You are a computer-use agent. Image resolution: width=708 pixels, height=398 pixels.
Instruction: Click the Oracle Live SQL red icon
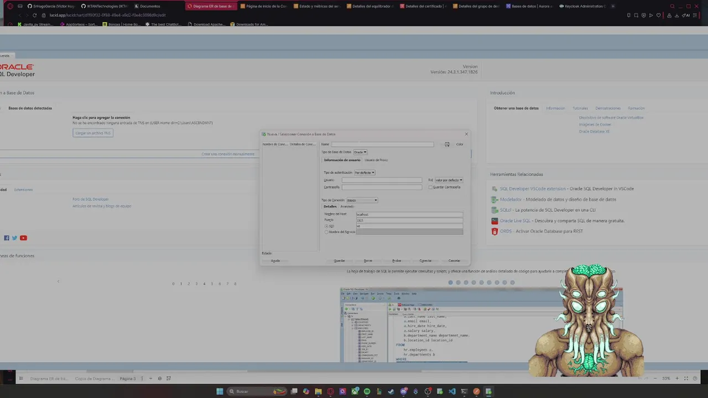coord(494,221)
